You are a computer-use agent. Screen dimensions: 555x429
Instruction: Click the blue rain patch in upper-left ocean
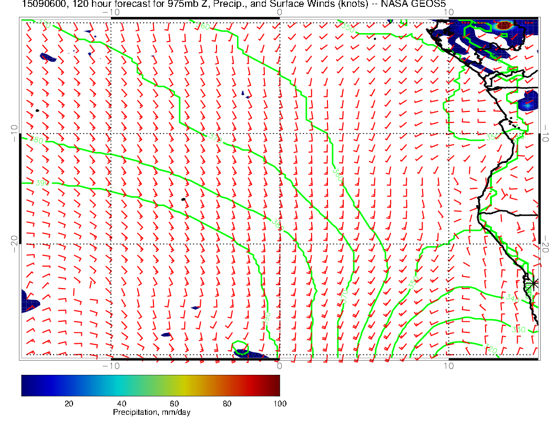48,57
